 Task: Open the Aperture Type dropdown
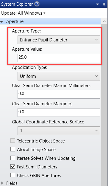tap(59, 40)
